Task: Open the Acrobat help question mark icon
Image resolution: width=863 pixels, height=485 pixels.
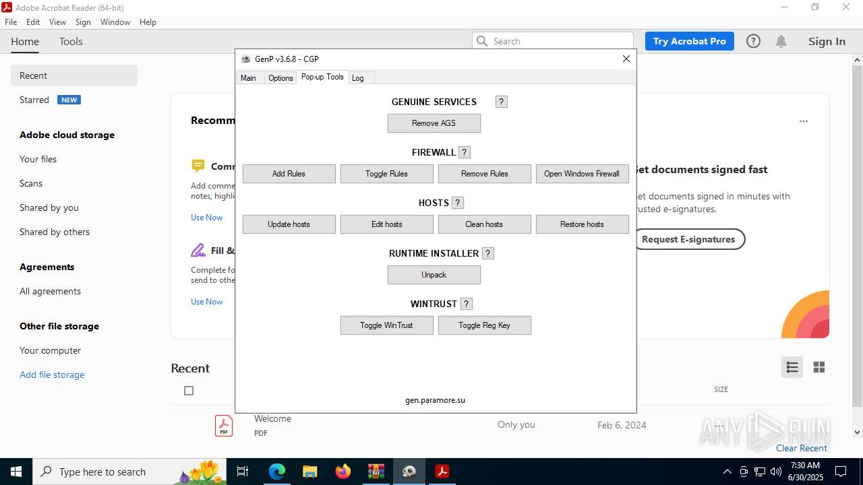Action: 753,41
